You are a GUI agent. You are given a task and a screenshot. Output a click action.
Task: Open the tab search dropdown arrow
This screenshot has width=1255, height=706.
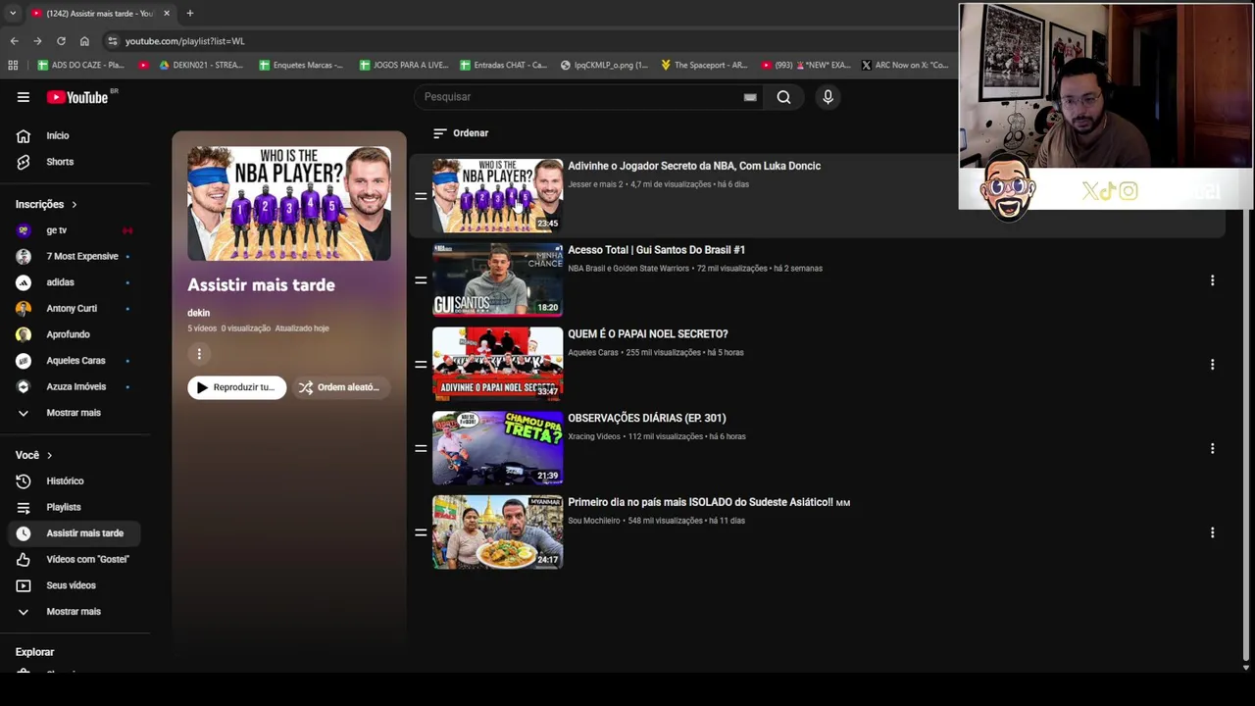(x=13, y=13)
